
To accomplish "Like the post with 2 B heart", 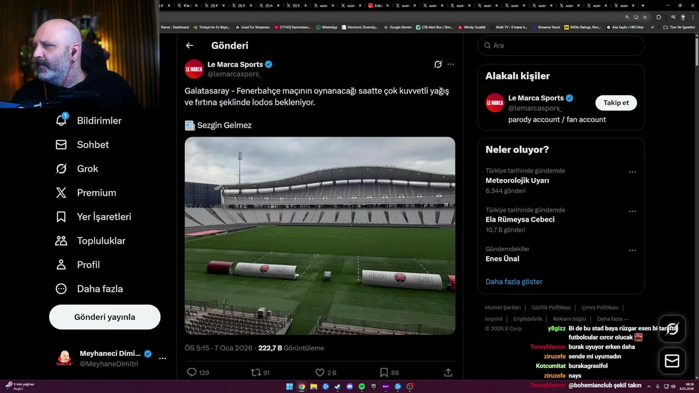I will click(320, 372).
